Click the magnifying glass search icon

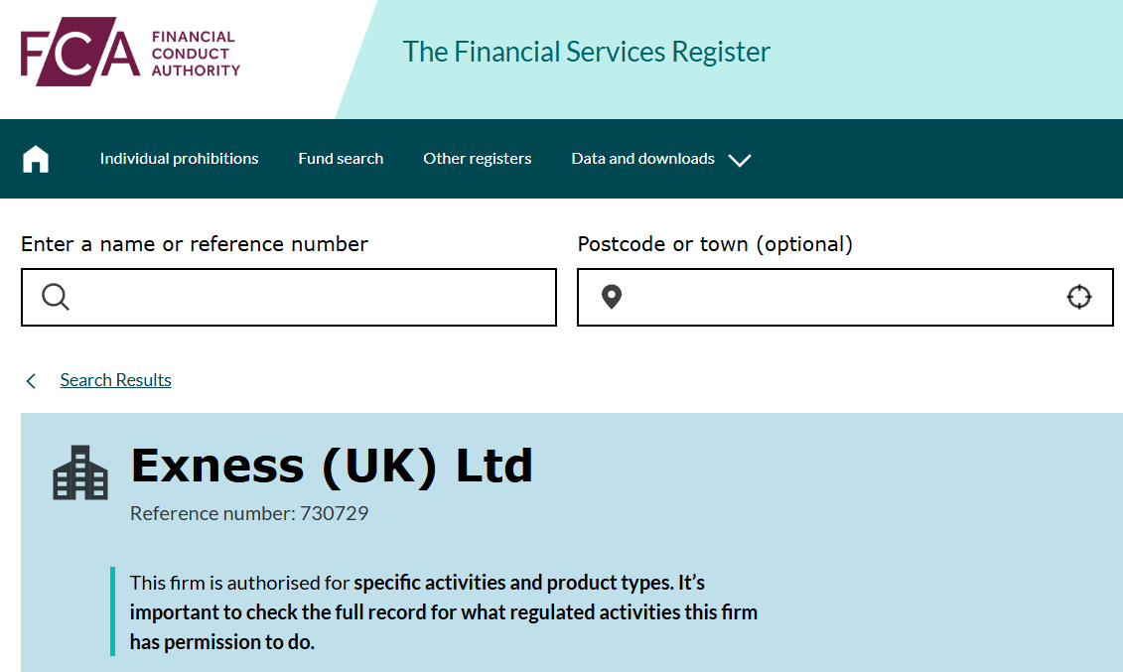tap(56, 297)
